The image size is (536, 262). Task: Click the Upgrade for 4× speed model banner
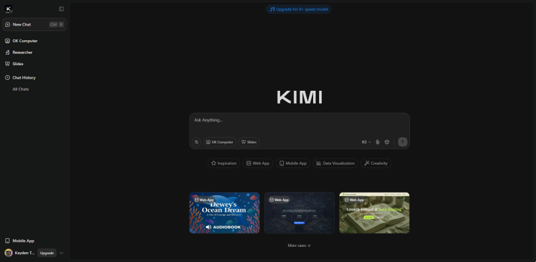point(299,9)
